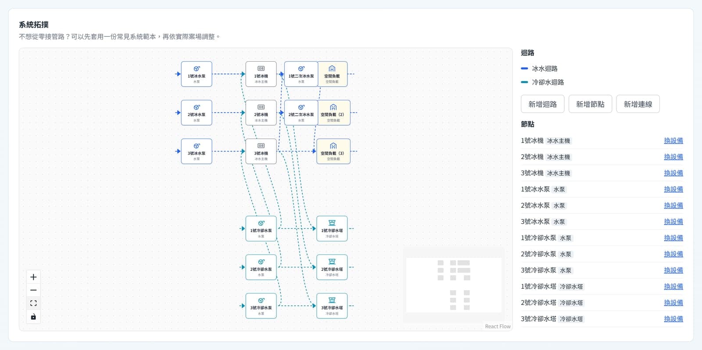Pick the 空間負載 (3) node

333,151
